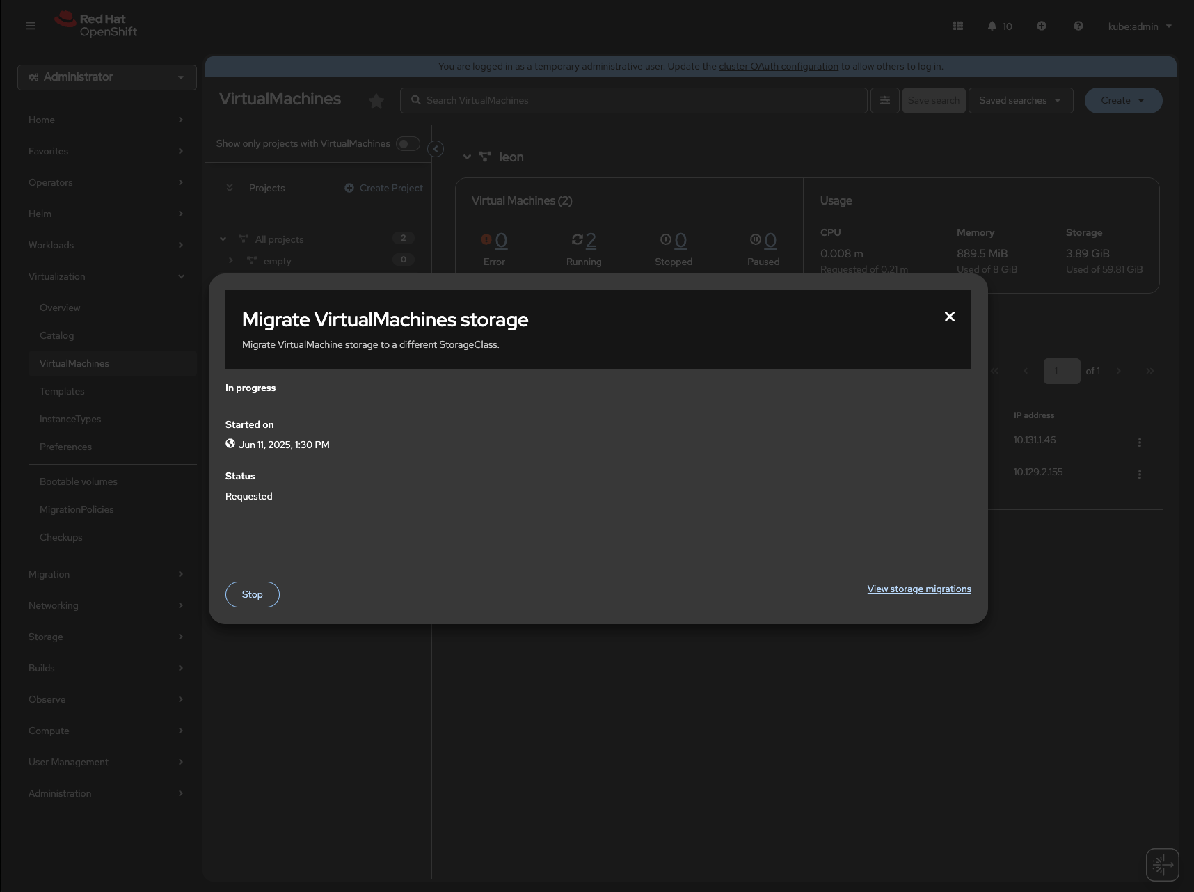This screenshot has height=892, width=1194.
Task: Open the Create dropdown button
Action: pos(1123,100)
